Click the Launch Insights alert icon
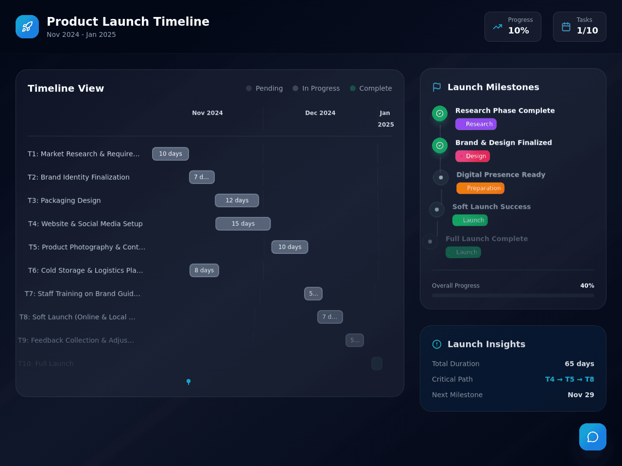This screenshot has width=622, height=466. coord(437,344)
